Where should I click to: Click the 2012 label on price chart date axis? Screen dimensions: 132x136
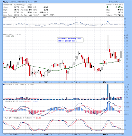[46, 82]
